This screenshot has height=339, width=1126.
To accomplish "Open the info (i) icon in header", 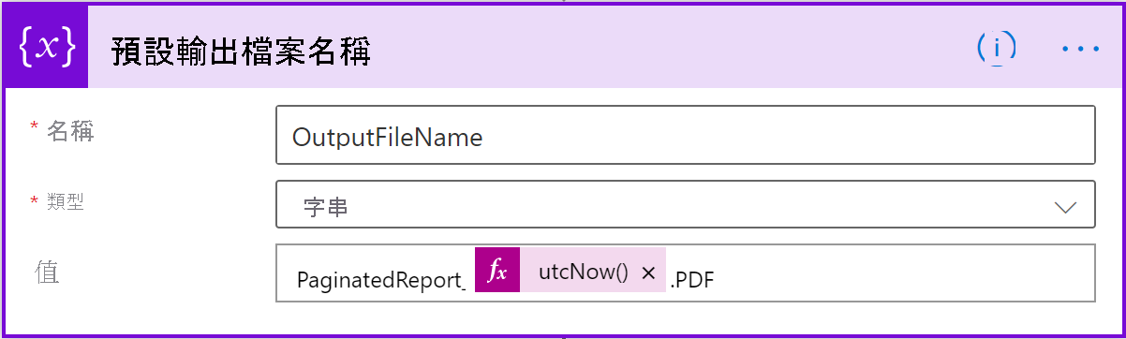I will tap(997, 47).
